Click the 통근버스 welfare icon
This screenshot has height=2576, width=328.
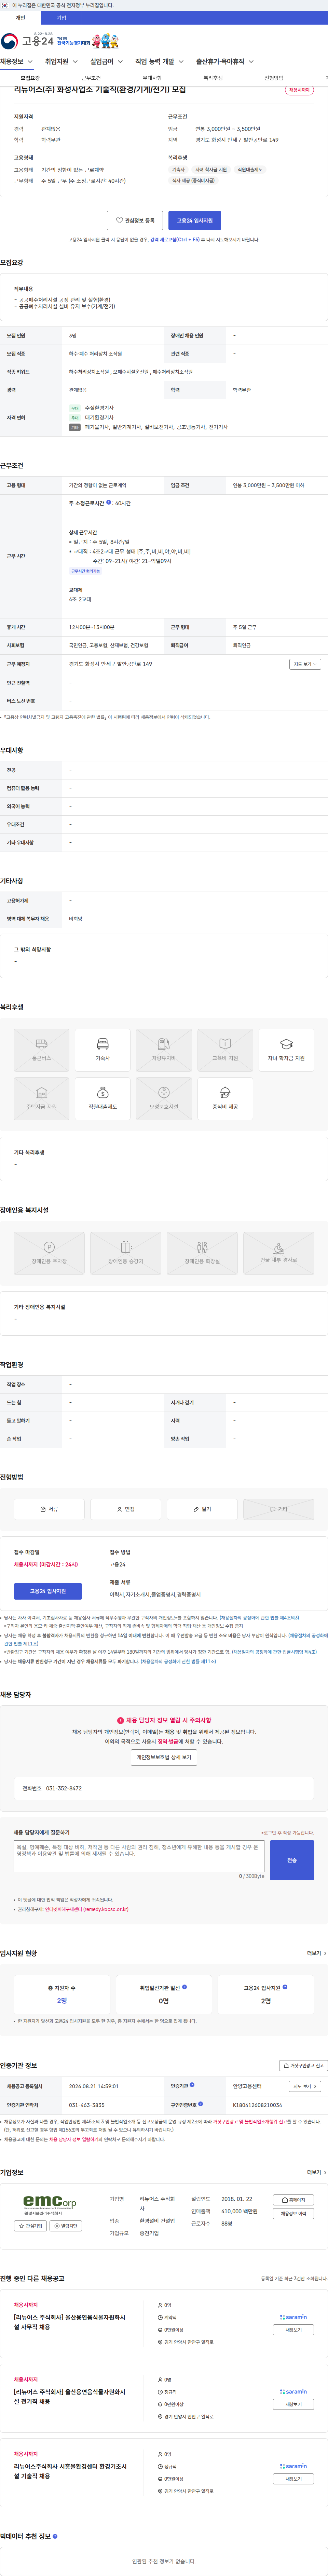pyautogui.click(x=41, y=1050)
